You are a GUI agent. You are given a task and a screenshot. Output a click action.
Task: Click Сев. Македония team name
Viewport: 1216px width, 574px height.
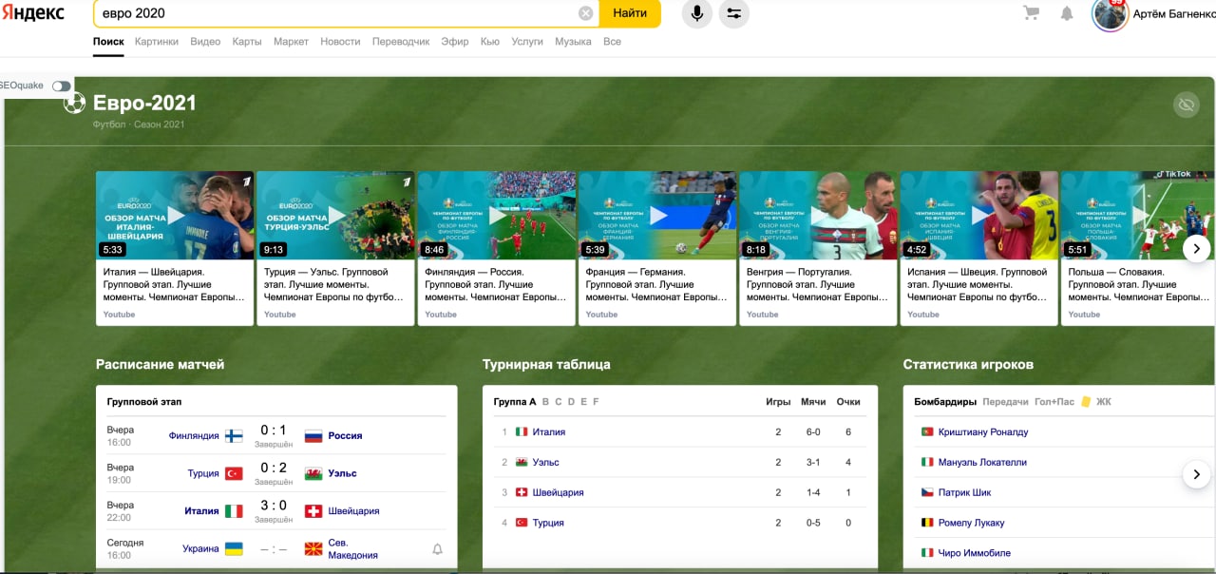(x=353, y=549)
